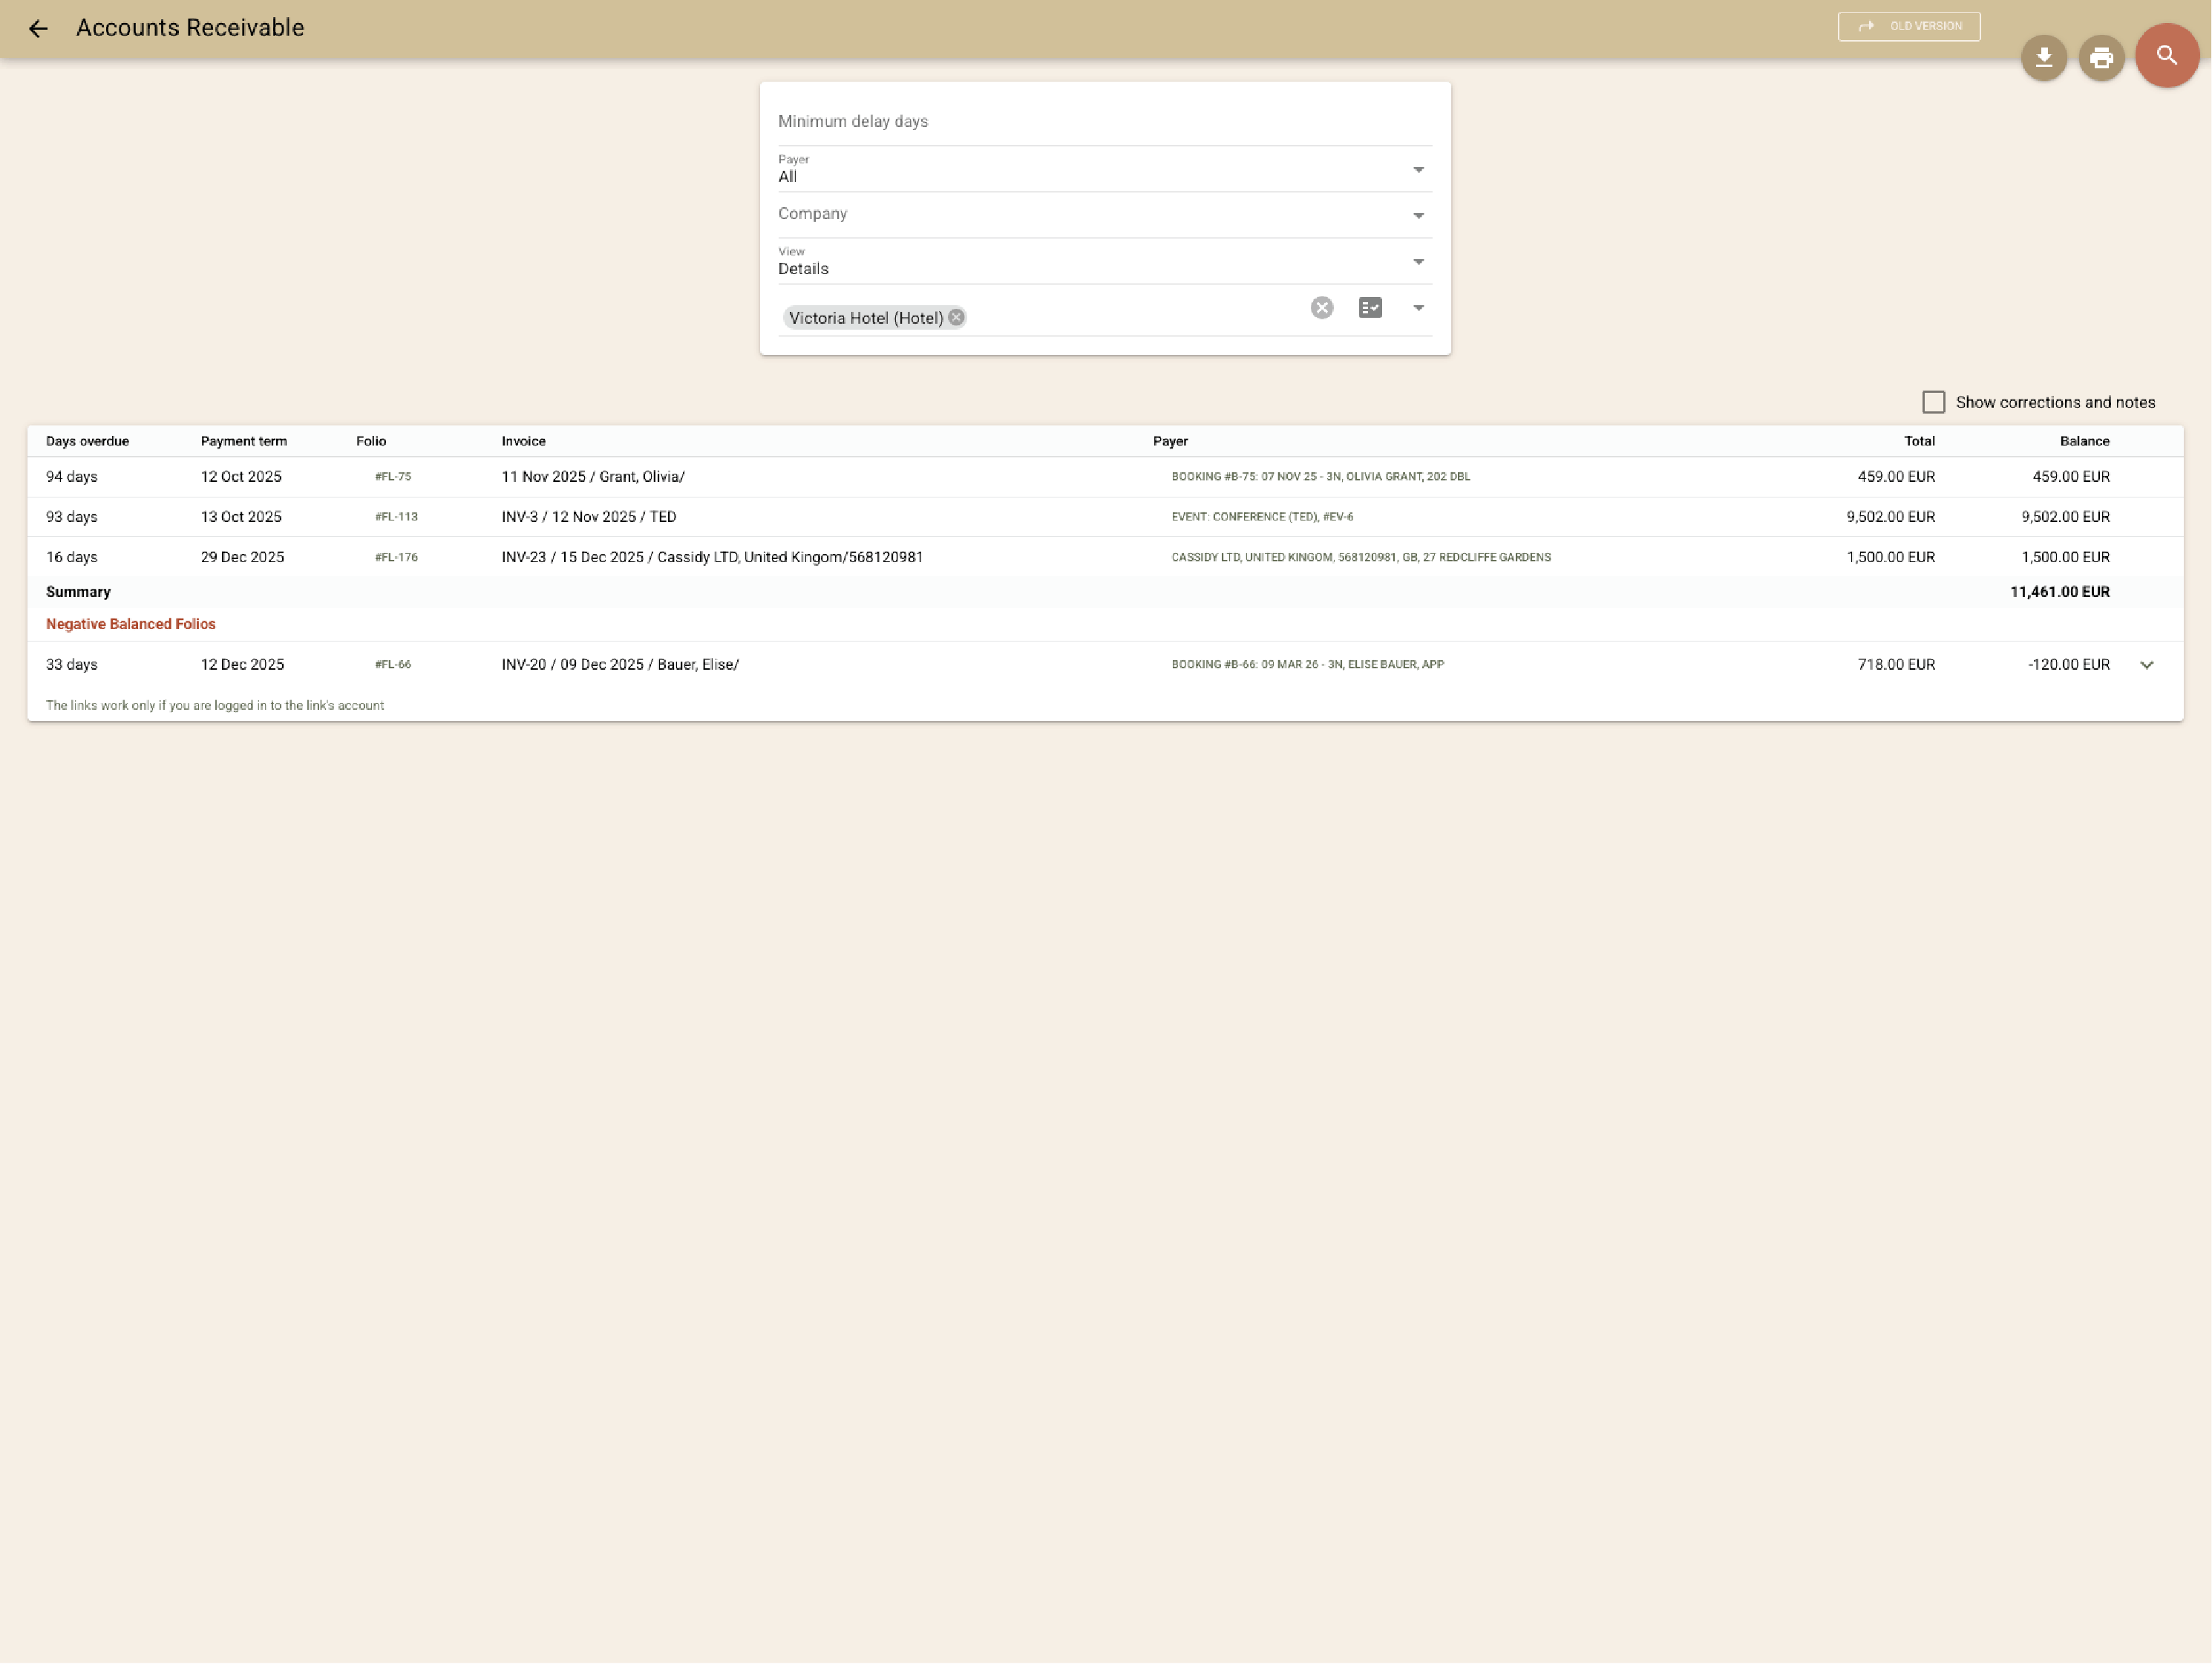The image size is (2212, 1664).
Task: Toggle the corrections and notes checkbox off
Action: [x=1933, y=401]
